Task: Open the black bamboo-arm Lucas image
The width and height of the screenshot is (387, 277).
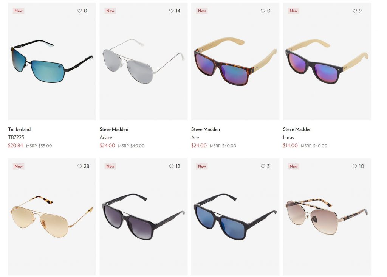Action: click(327, 61)
